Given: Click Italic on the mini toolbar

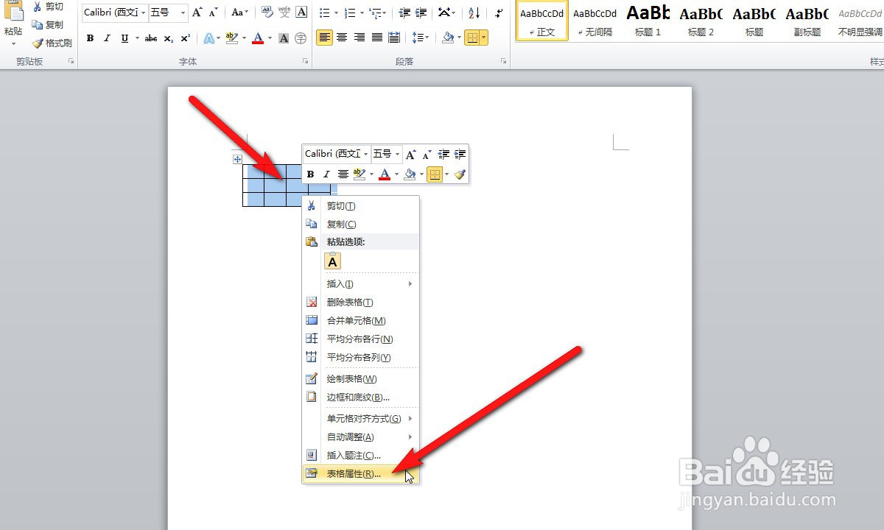Looking at the screenshot, I should (x=326, y=174).
